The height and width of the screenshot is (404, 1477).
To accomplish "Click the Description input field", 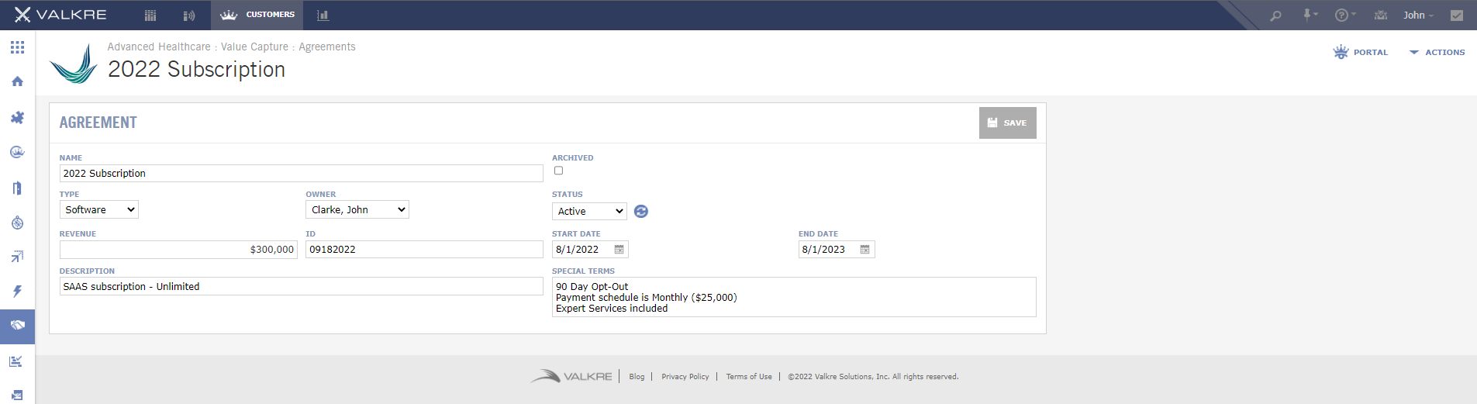I will (301, 286).
